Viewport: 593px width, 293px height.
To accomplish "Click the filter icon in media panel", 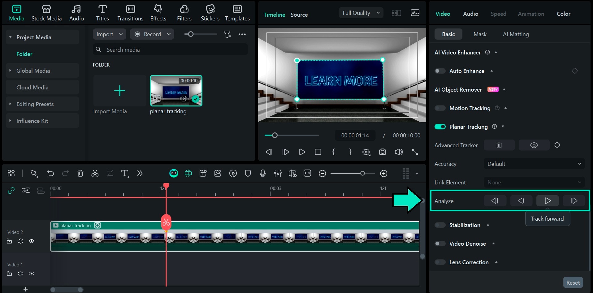I will 227,34.
